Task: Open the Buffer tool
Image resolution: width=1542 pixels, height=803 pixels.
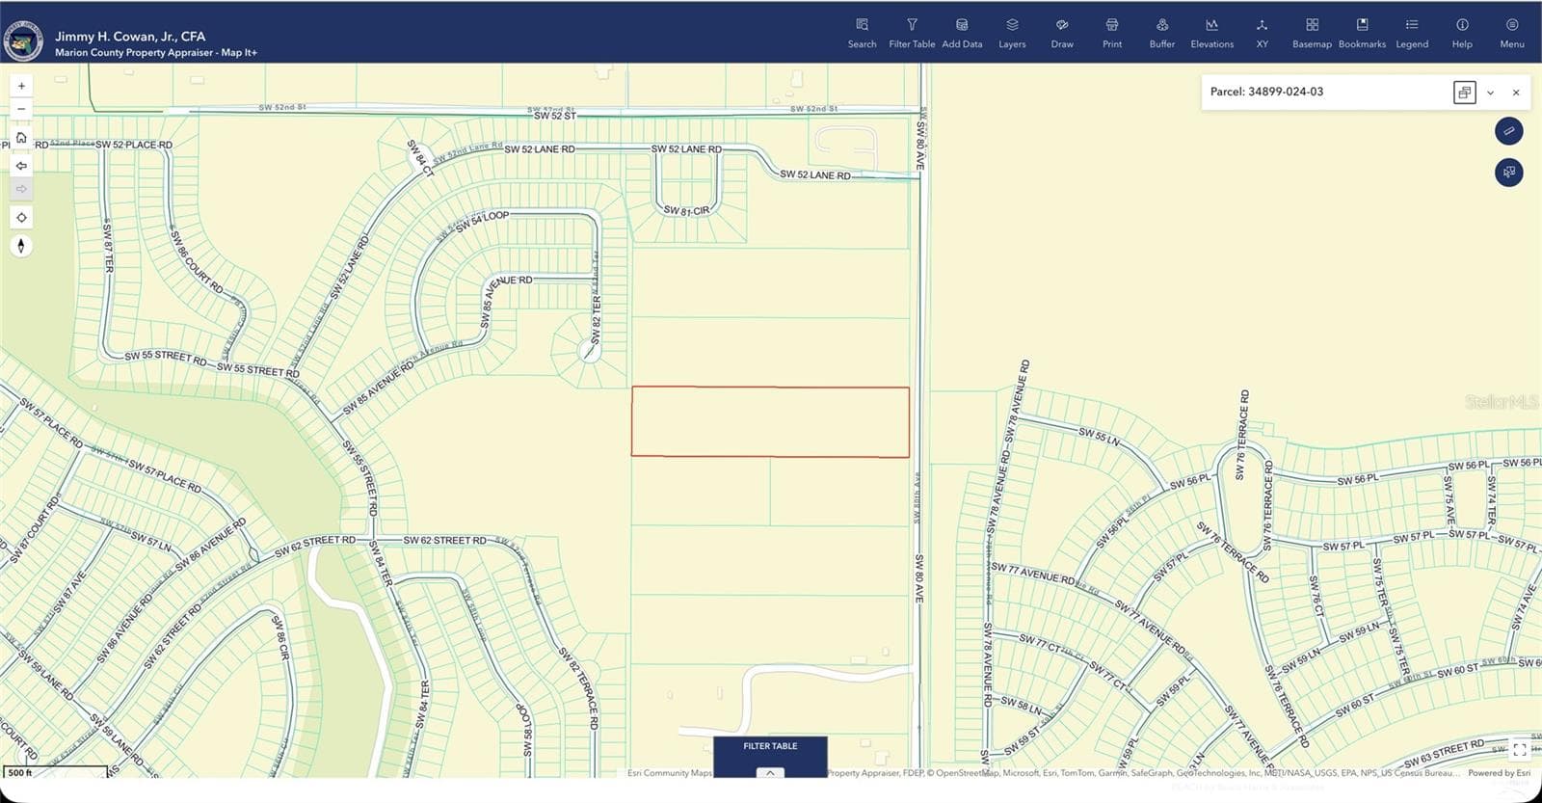Action: point(1162,33)
